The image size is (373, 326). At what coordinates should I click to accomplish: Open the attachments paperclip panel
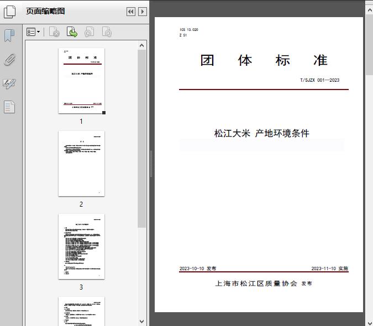pos(9,60)
